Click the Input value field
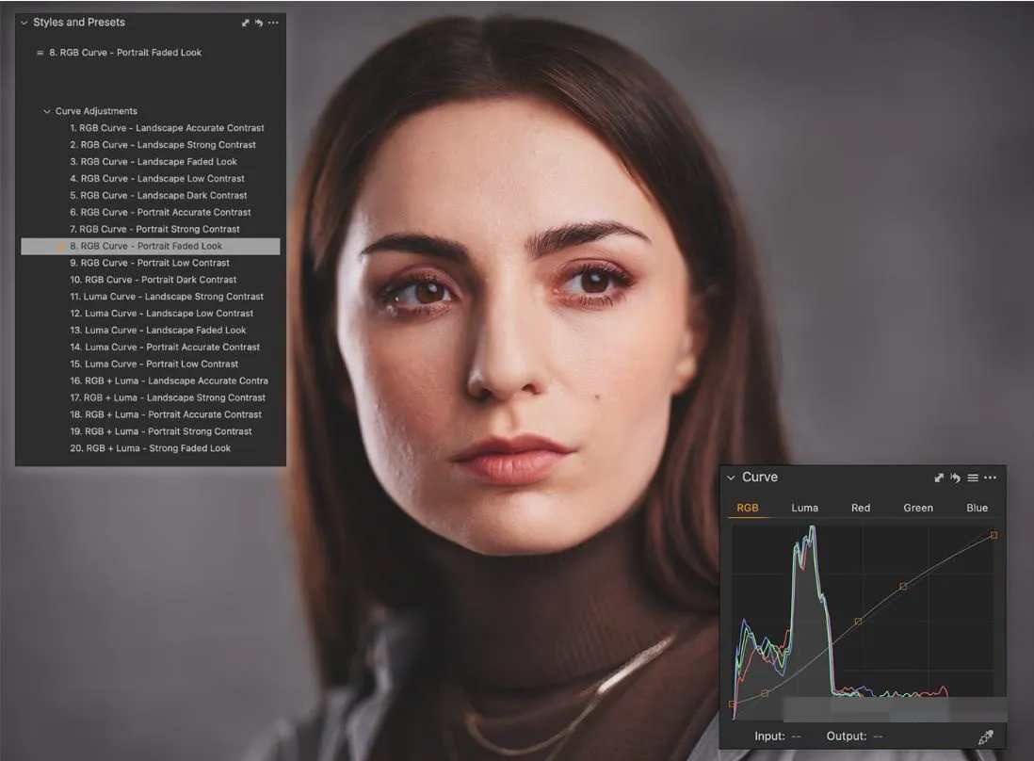 point(796,737)
